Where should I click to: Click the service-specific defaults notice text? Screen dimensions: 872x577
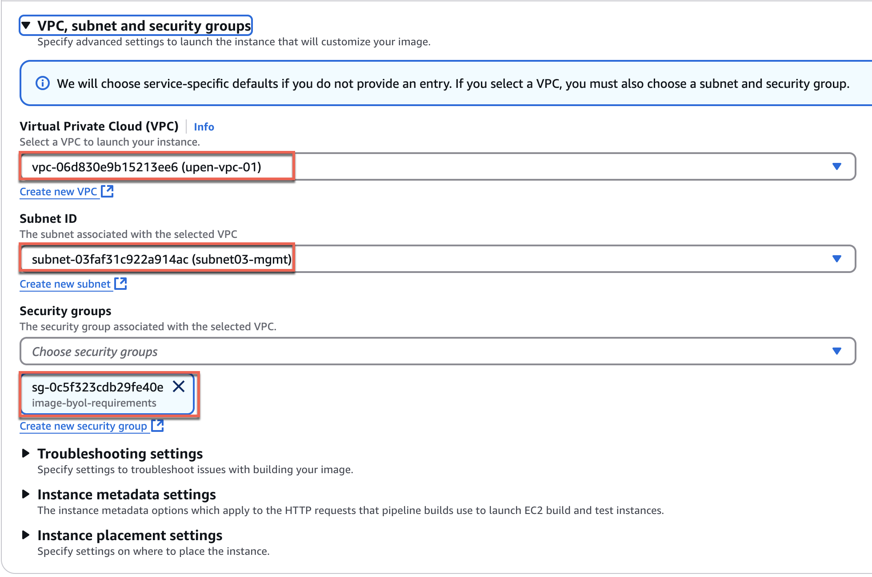(453, 84)
